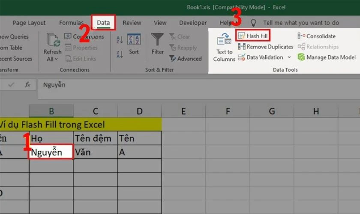Click the Tell me lightbulb icon
The height and width of the screenshot is (214, 360).
(x=253, y=23)
